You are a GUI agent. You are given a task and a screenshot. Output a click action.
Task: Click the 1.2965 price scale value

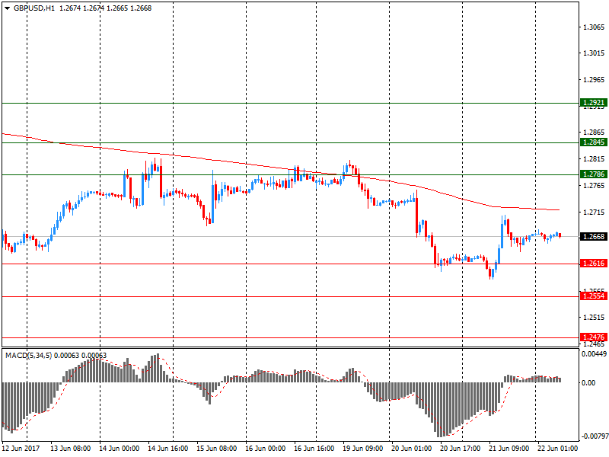pyautogui.click(x=594, y=80)
